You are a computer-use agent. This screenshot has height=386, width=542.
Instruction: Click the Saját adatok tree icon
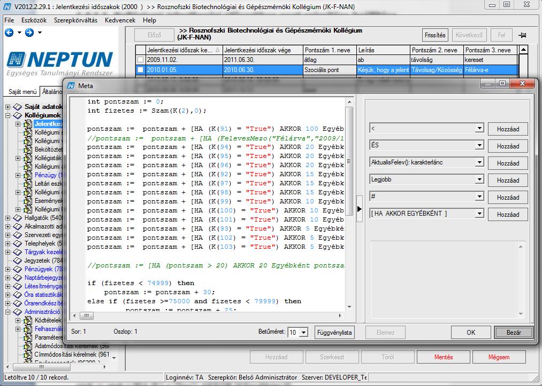[x=18, y=107]
